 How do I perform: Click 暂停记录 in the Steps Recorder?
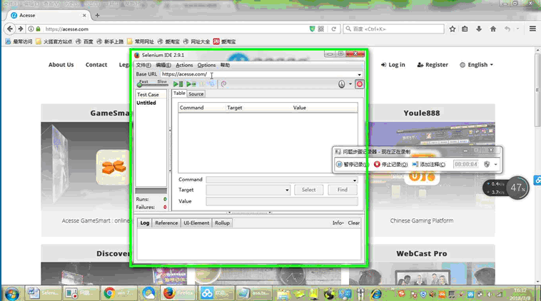353,165
